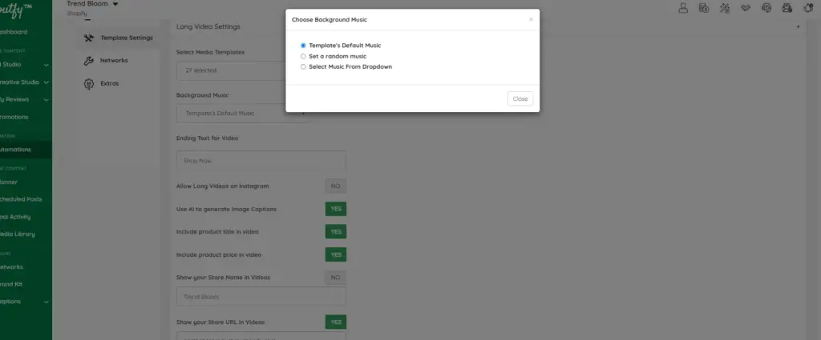Toggle Show your Store Name in Videos

click(x=336, y=278)
